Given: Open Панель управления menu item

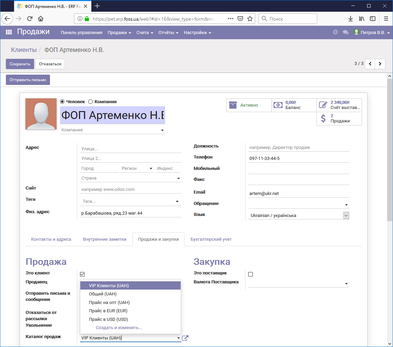Looking at the screenshot, I should pyautogui.click(x=81, y=33).
